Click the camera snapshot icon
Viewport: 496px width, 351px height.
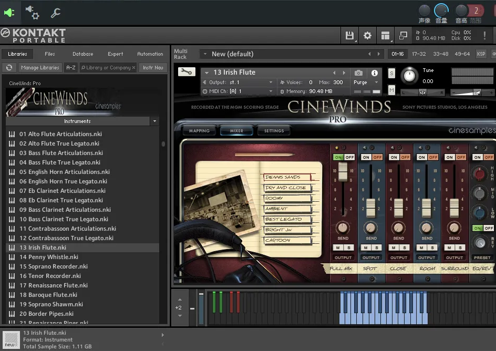[358, 73]
